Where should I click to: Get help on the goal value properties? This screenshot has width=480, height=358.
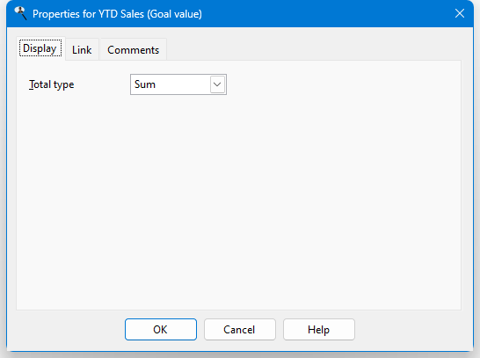click(x=318, y=330)
